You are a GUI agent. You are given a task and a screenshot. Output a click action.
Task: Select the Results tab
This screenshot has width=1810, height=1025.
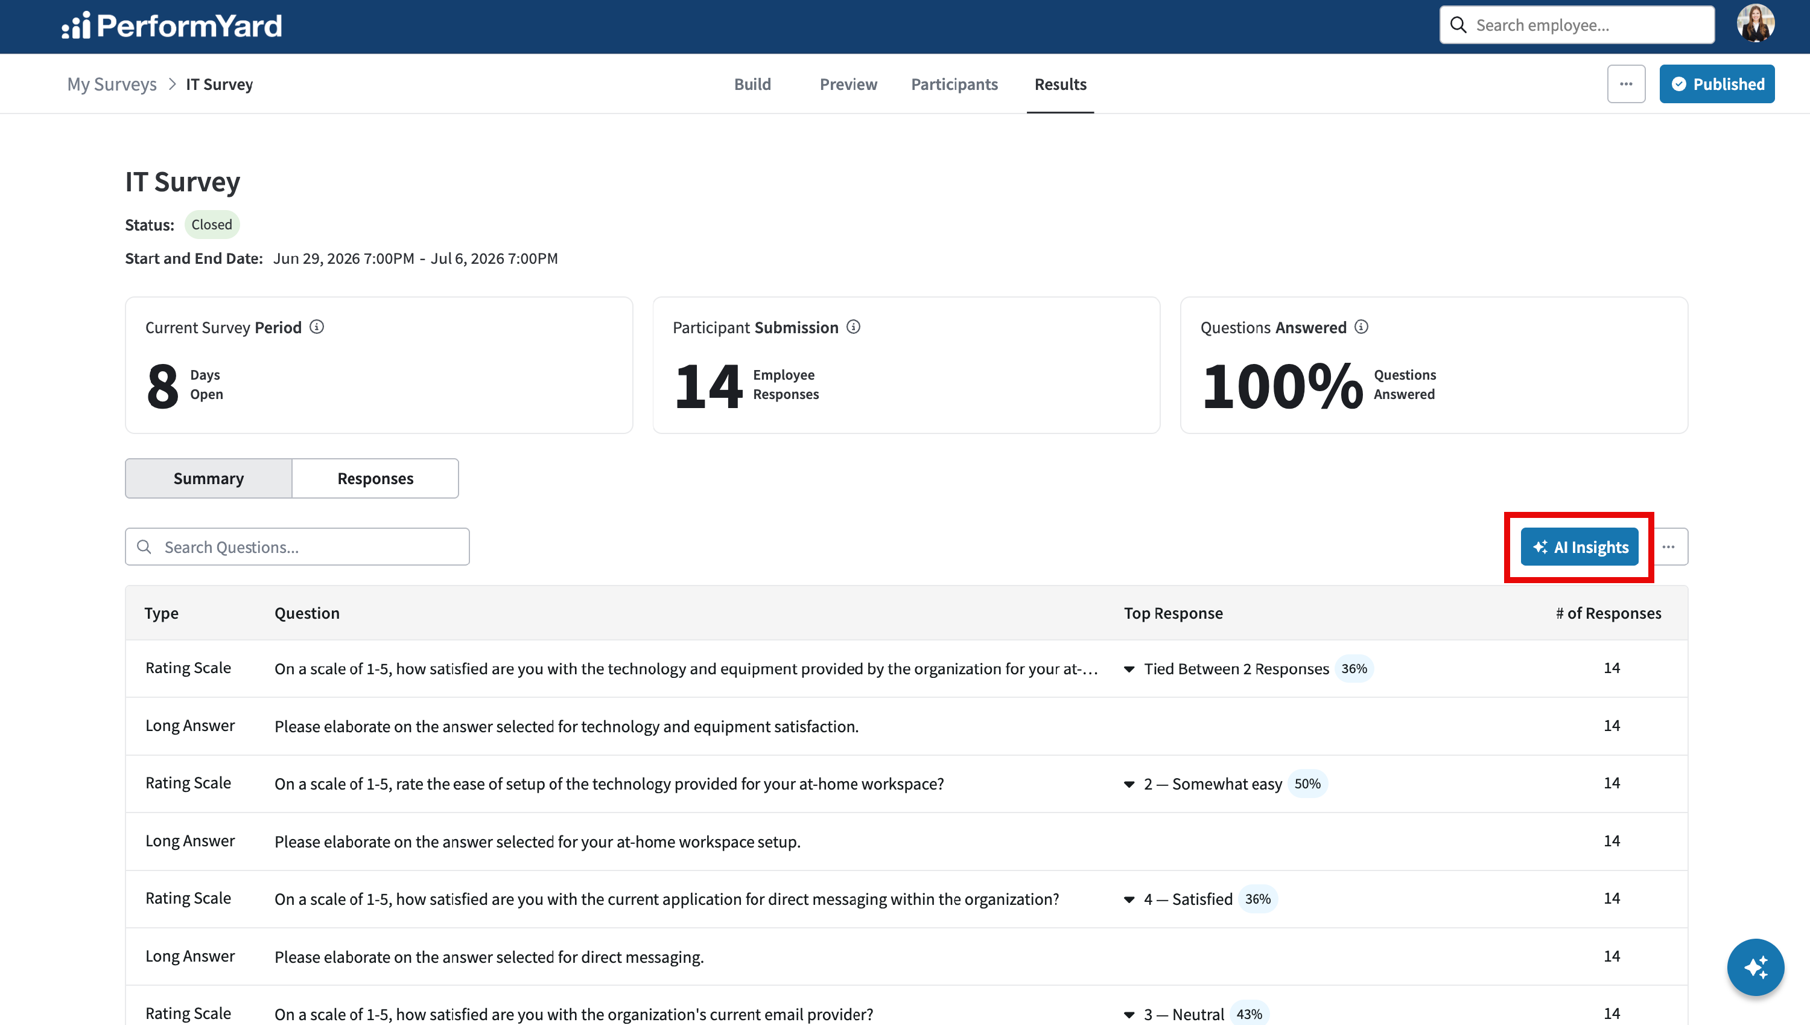click(1060, 85)
